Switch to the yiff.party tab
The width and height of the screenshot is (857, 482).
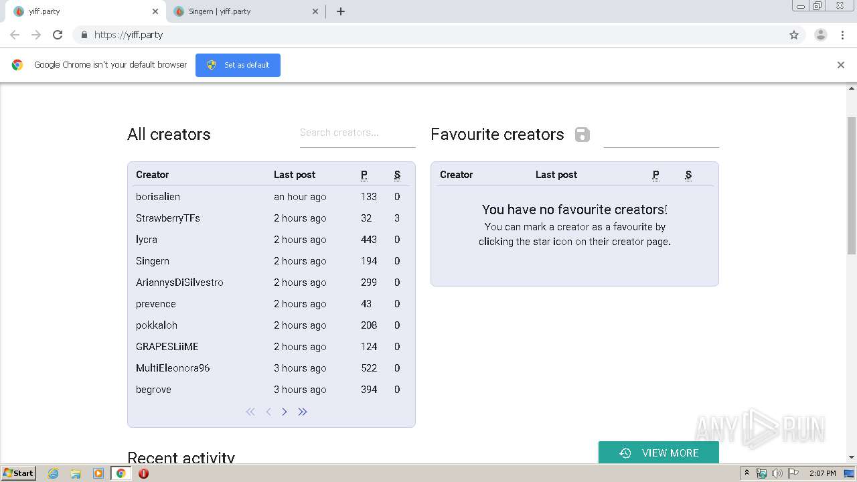coord(84,11)
